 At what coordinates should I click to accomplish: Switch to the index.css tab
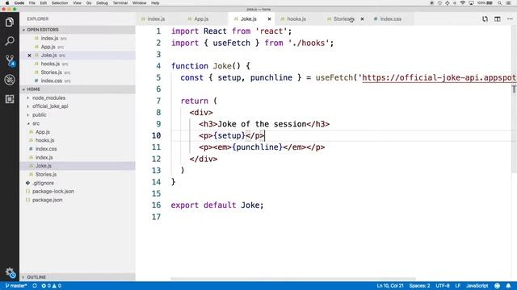point(390,19)
